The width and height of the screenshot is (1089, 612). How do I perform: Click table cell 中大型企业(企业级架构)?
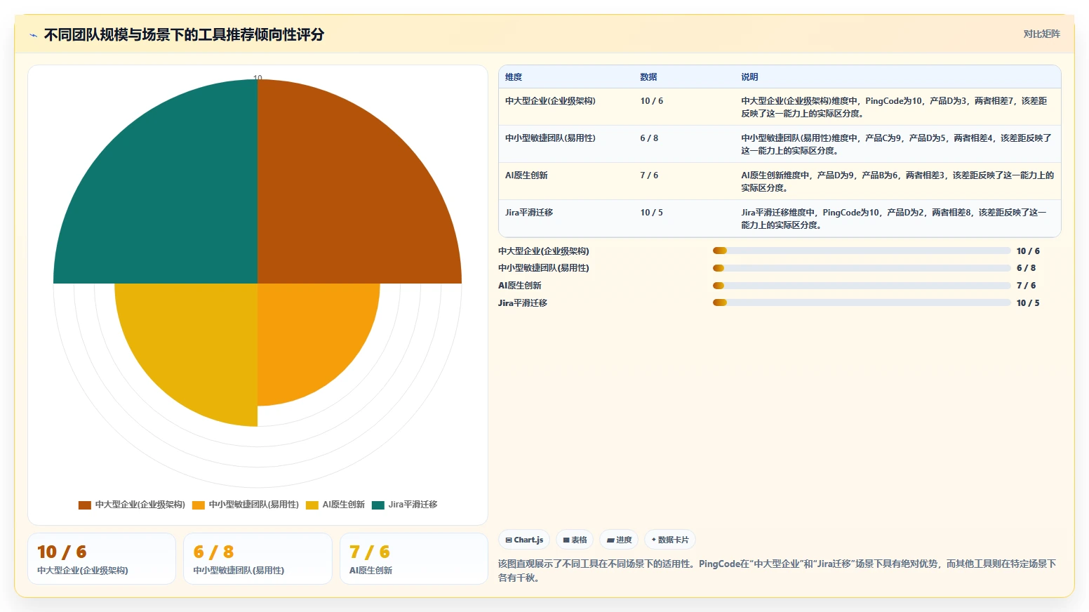550,101
